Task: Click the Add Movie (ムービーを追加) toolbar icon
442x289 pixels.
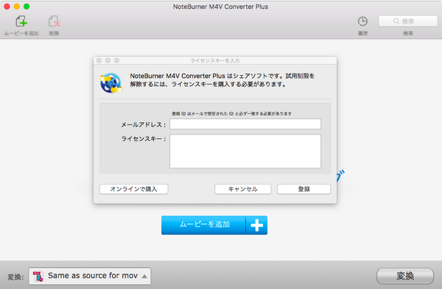Action: pyautogui.click(x=21, y=21)
